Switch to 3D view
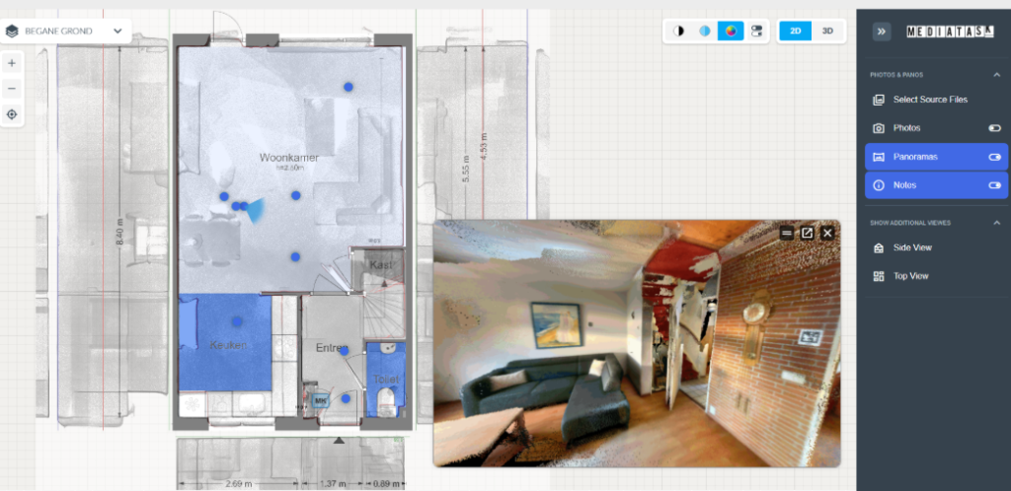The image size is (1011, 491). (828, 31)
